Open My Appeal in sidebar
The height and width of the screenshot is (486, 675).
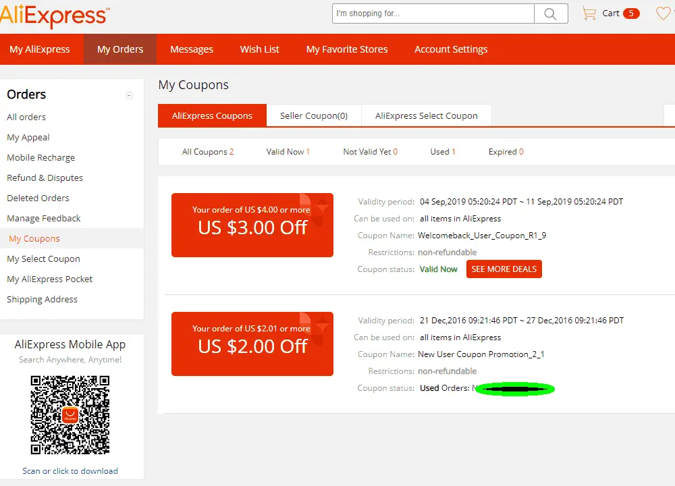pos(28,137)
